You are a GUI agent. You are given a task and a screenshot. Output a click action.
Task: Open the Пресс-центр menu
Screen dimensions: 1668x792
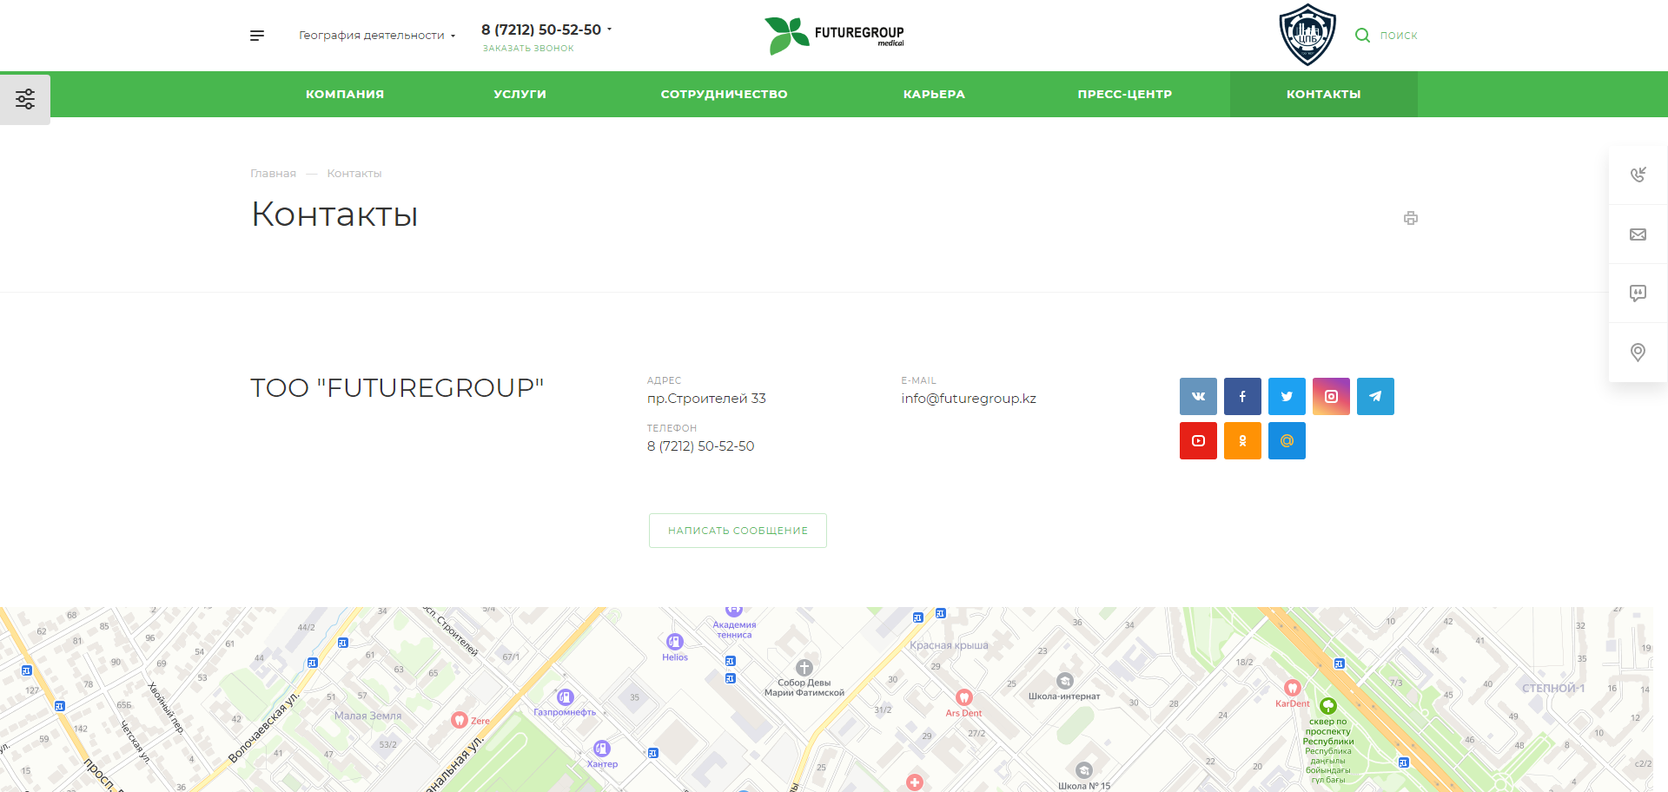(x=1125, y=94)
